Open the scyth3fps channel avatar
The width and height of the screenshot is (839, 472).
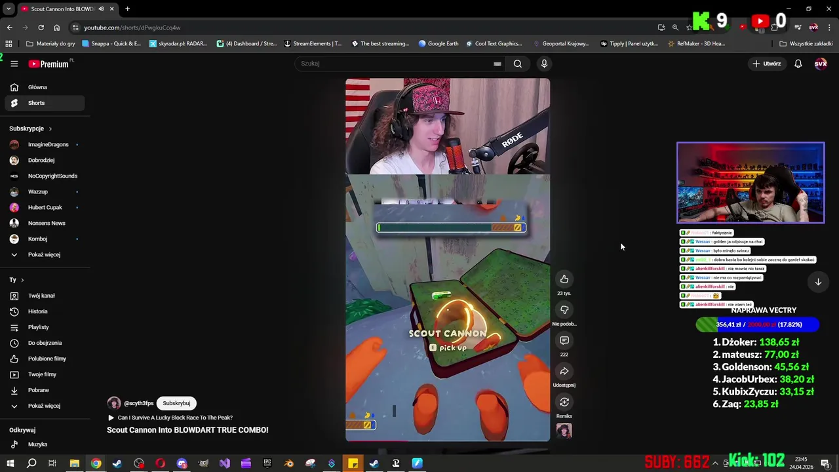point(114,403)
